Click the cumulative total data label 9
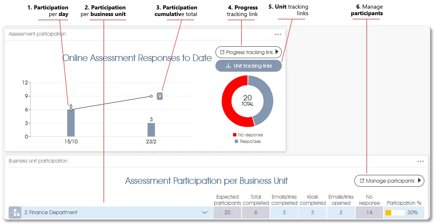This screenshot has height=224, width=435. click(160, 96)
